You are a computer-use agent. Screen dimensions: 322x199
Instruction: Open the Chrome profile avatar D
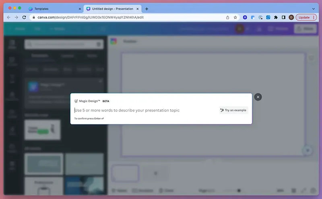291,17
